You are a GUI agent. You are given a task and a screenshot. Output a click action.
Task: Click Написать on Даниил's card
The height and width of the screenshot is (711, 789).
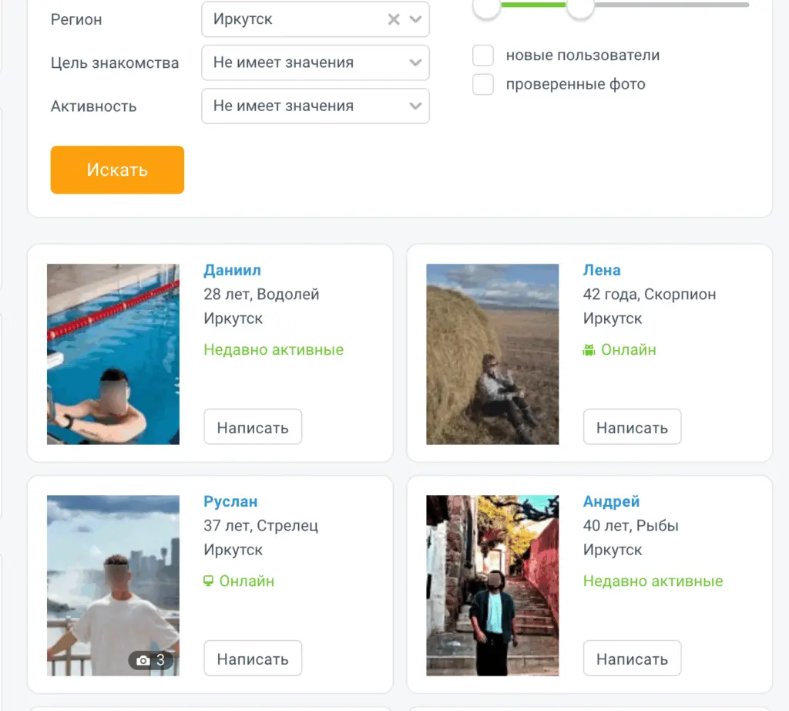[253, 427]
